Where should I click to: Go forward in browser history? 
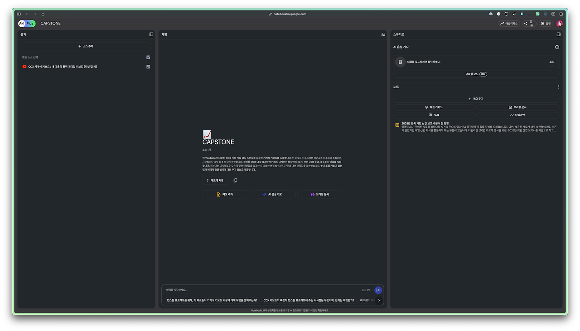pos(35,14)
